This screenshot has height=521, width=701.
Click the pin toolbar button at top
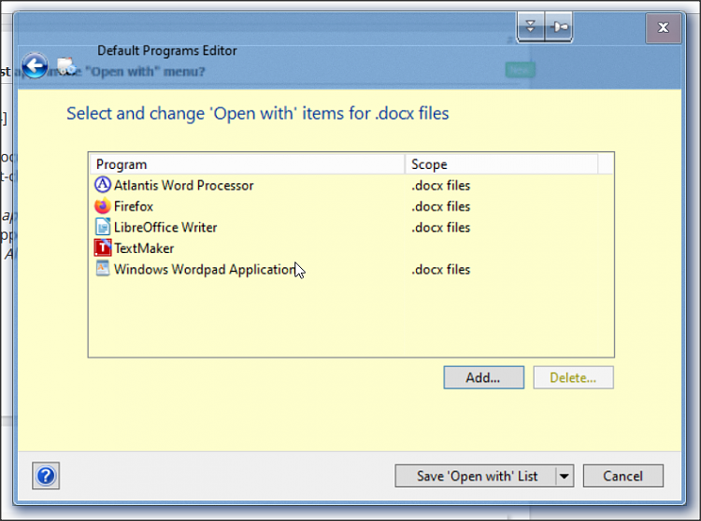tap(559, 27)
